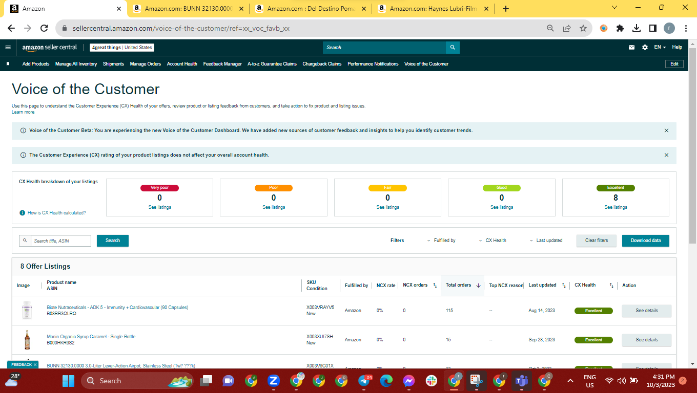697x393 pixels.
Task: Go back using the browser back arrow
Action: 11,29
